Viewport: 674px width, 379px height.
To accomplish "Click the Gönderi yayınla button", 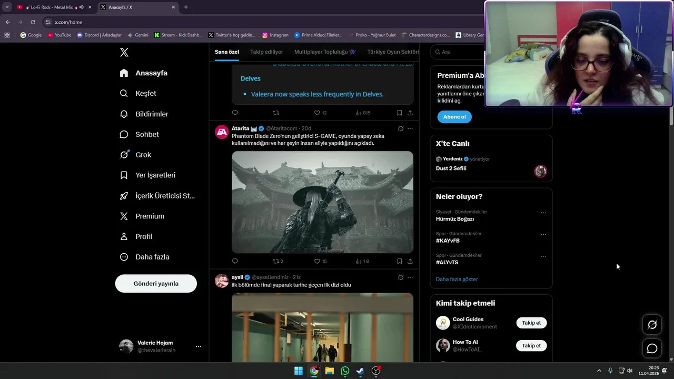I will click(156, 283).
